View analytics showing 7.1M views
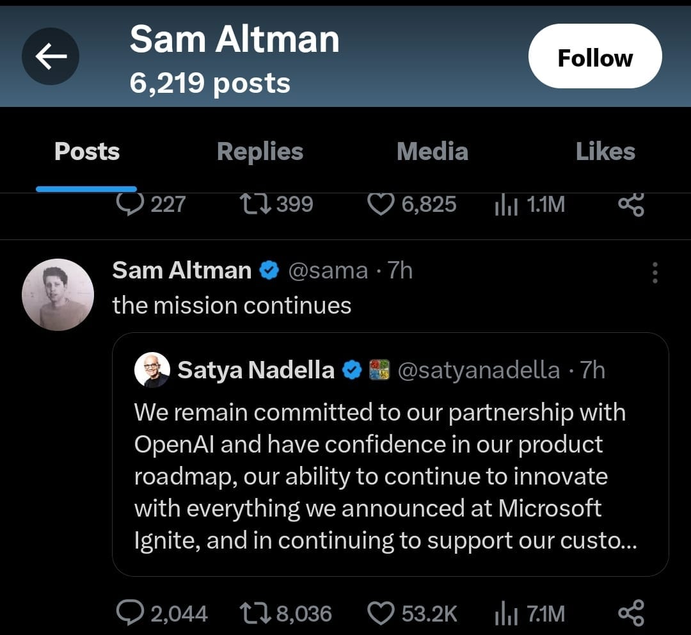691x635 pixels. tap(505, 614)
